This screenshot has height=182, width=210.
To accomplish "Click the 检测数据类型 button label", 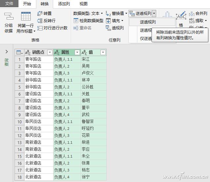I will [91, 21].
